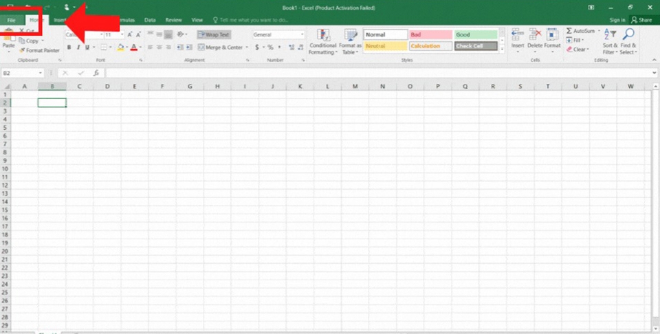Screen dimensions: 660x334
Task: Click AutoSum sigma
Action: point(569,31)
